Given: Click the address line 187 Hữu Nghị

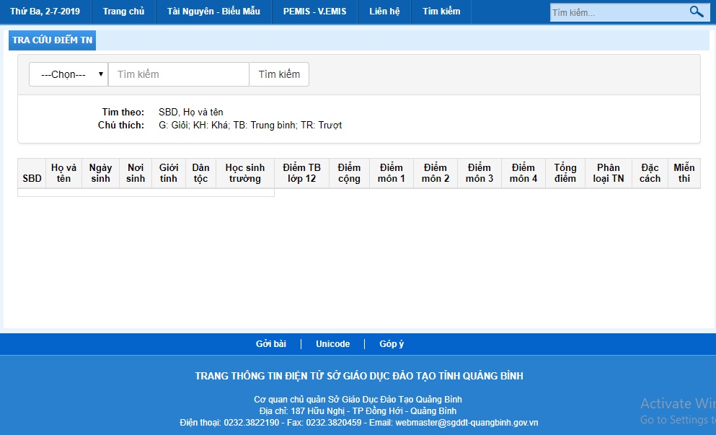Looking at the screenshot, I should [358, 410].
